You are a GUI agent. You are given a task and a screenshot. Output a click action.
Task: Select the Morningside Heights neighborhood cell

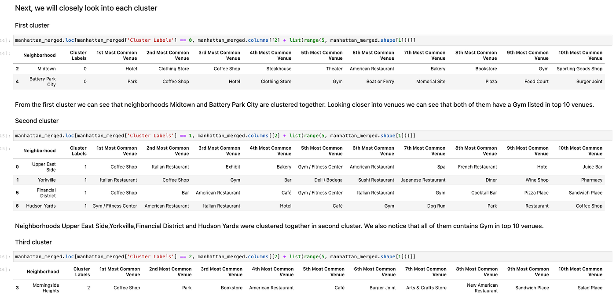click(x=46, y=288)
